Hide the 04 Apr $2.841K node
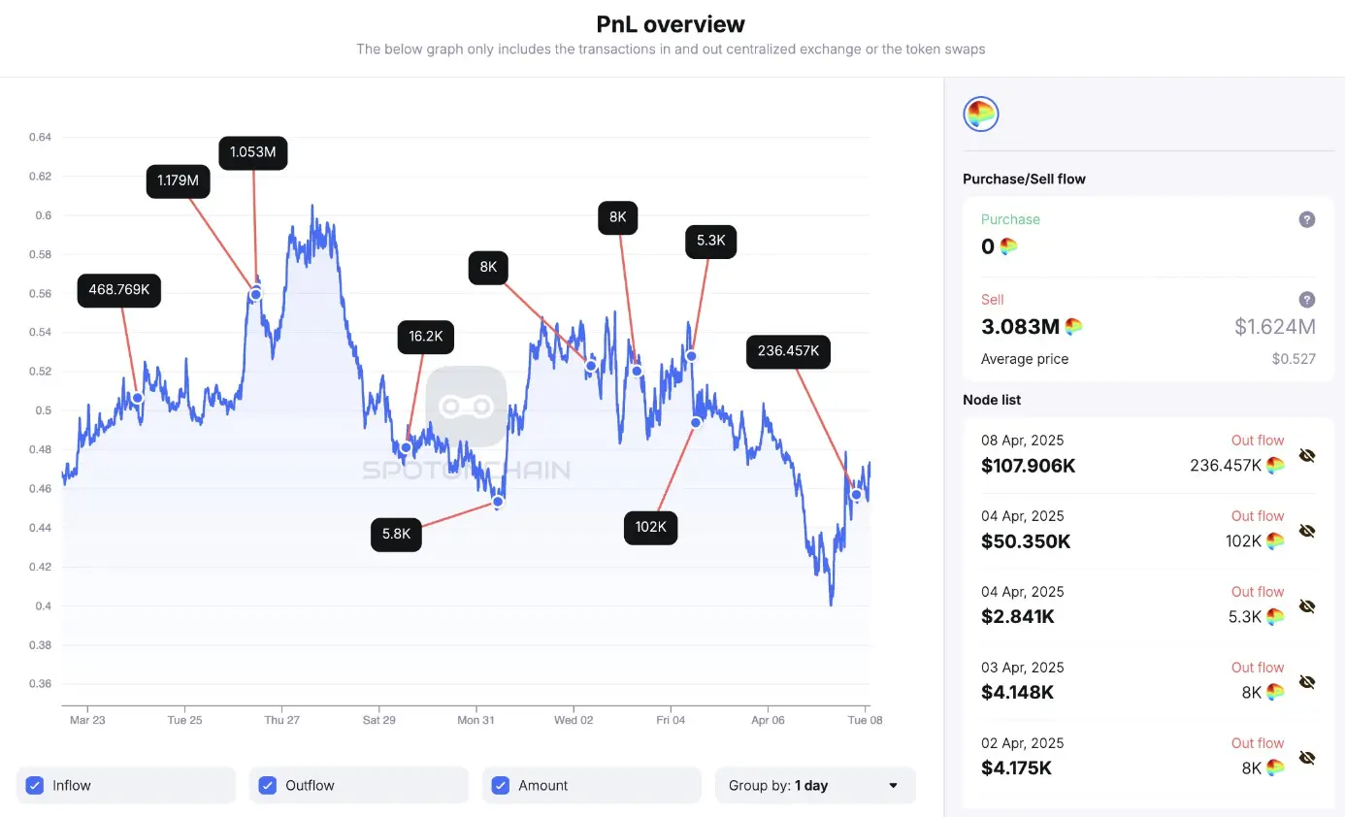 tap(1306, 607)
